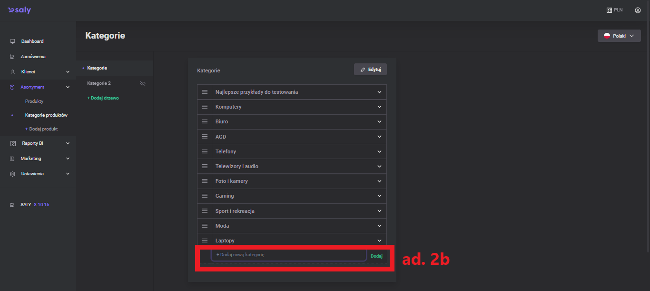Click the drag handle beside Telefony
This screenshot has height=291, width=650.
205,151
